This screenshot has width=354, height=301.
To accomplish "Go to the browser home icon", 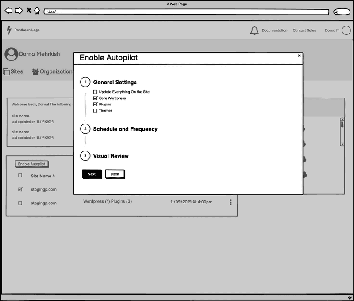I will (37, 10).
